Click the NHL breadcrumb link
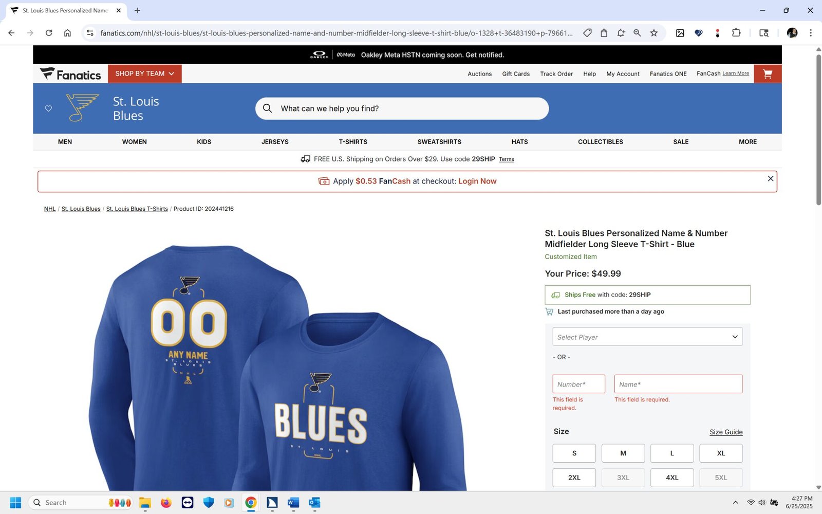Viewport: 822px width, 514px height. [50, 209]
